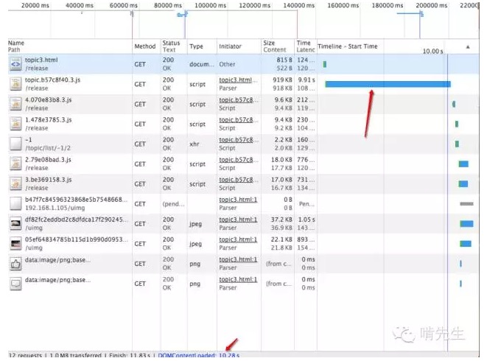Click the sort arrow in the Timeline header

point(468,47)
